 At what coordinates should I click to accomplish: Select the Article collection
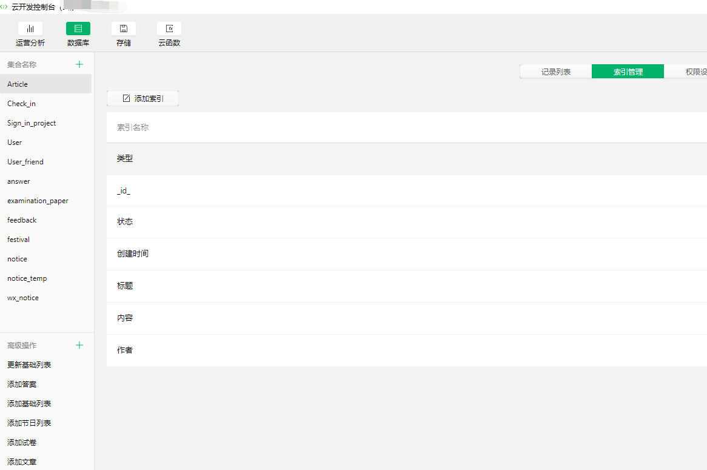click(x=45, y=84)
